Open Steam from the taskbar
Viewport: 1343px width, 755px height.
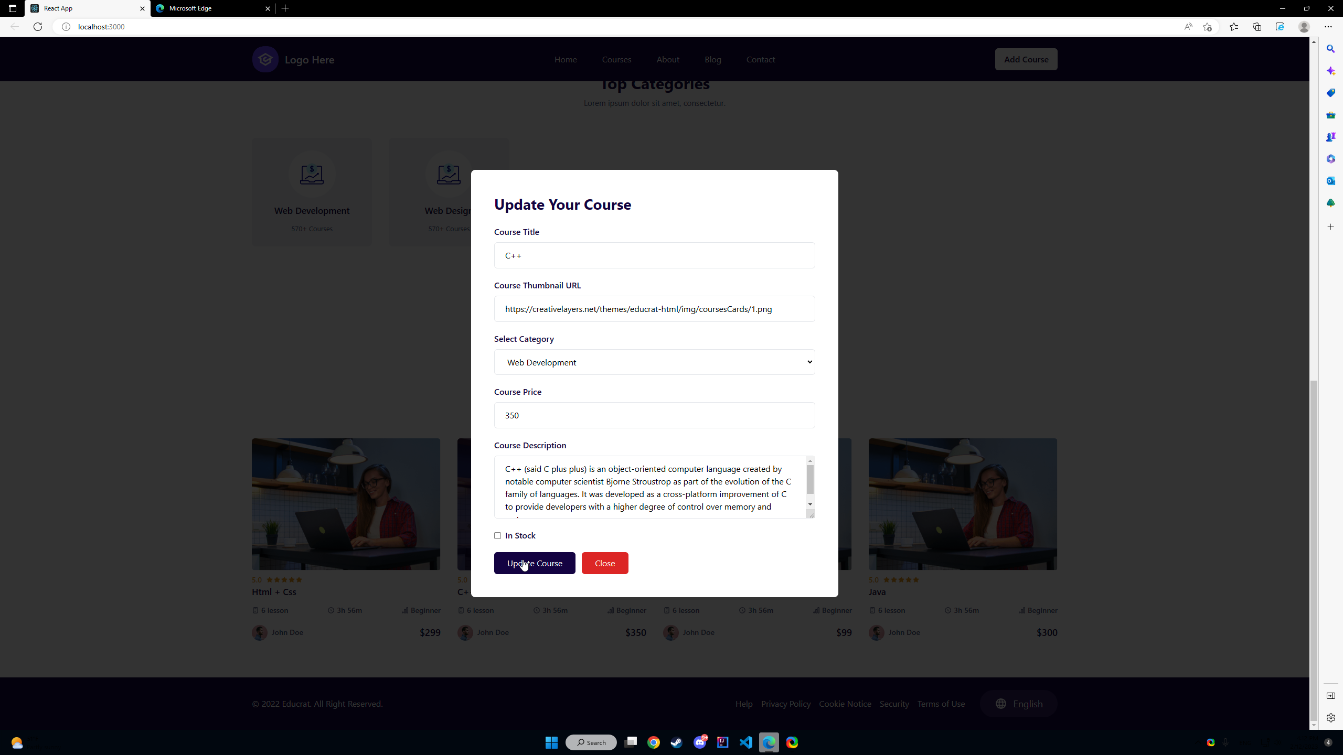[x=676, y=742]
